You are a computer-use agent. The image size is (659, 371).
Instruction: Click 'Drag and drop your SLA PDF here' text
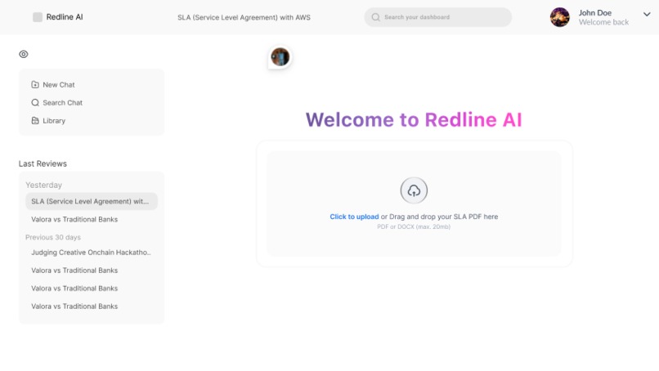pos(443,217)
